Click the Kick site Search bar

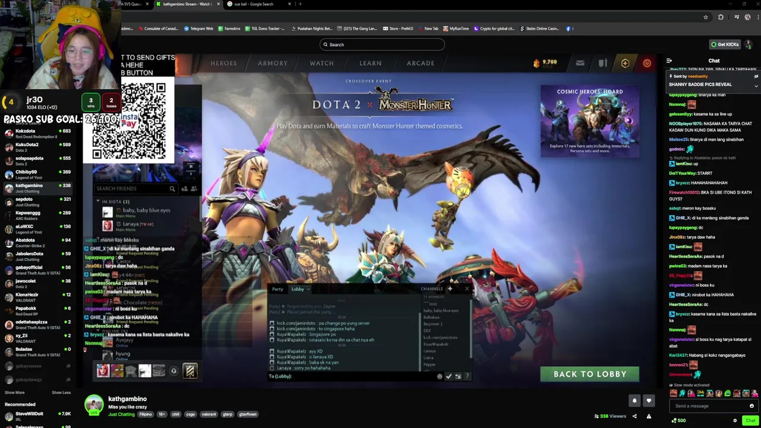point(382,45)
